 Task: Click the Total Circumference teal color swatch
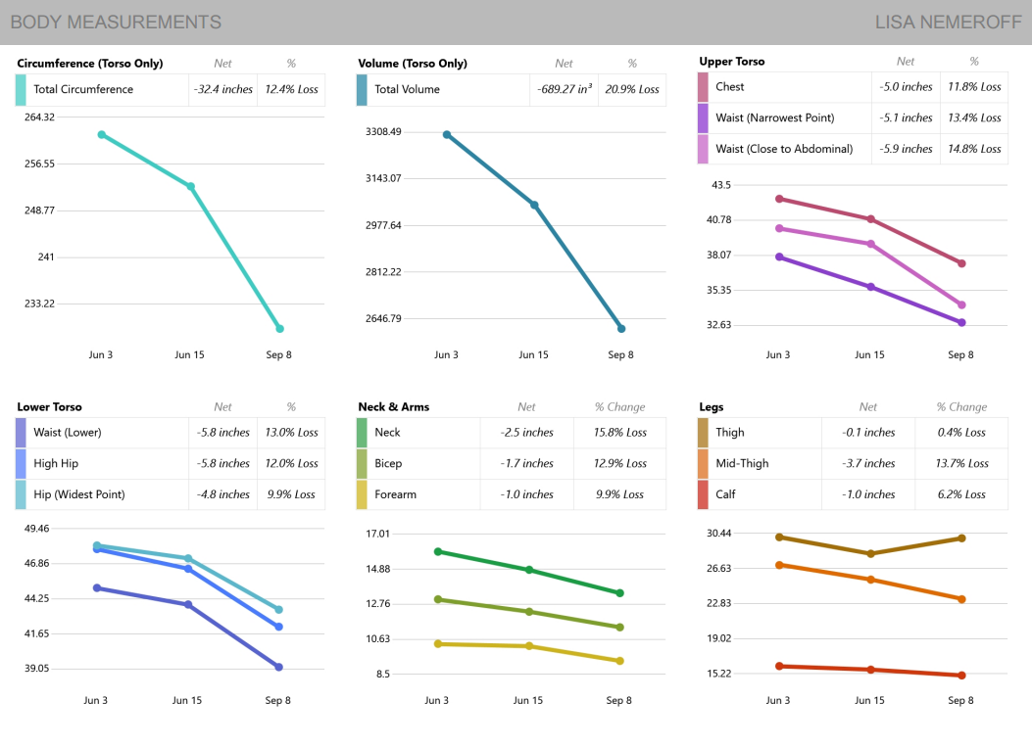(x=21, y=90)
